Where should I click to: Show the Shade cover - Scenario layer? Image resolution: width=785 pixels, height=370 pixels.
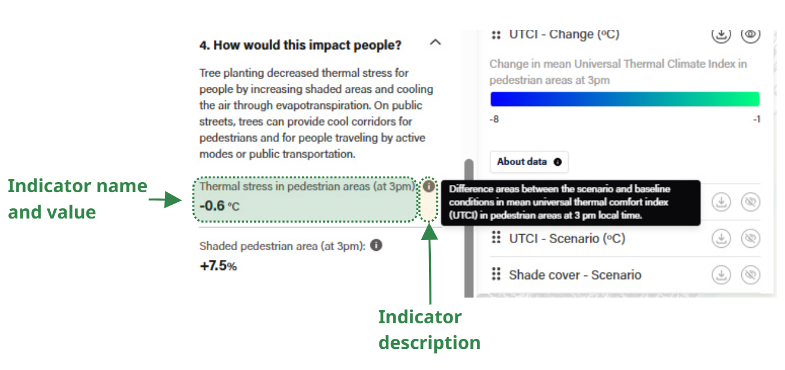[x=750, y=275]
